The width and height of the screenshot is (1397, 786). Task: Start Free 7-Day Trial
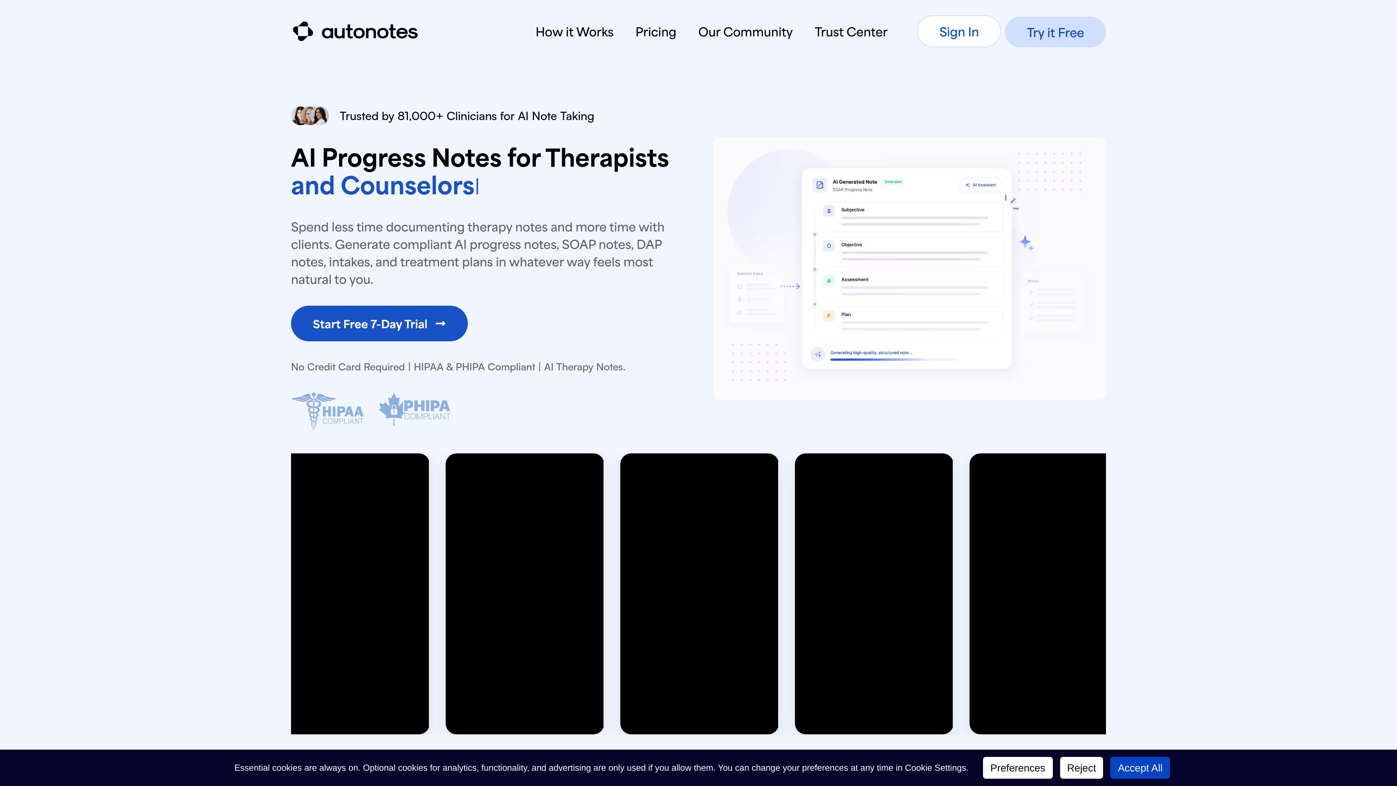pyautogui.click(x=379, y=324)
